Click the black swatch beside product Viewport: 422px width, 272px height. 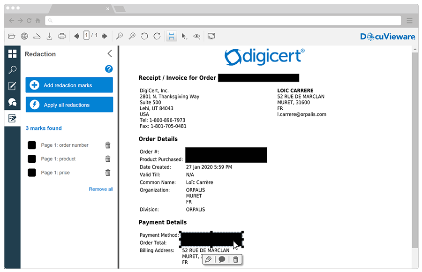[32, 159]
